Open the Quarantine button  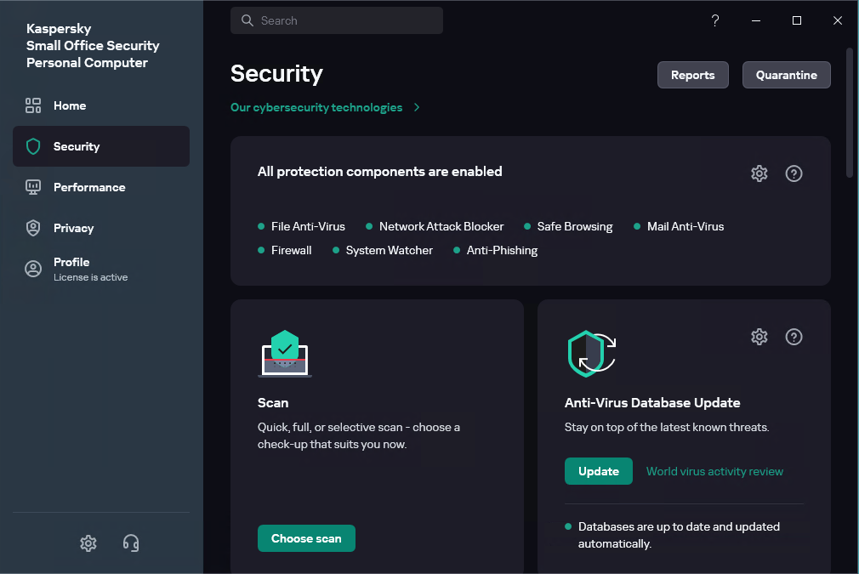click(786, 75)
